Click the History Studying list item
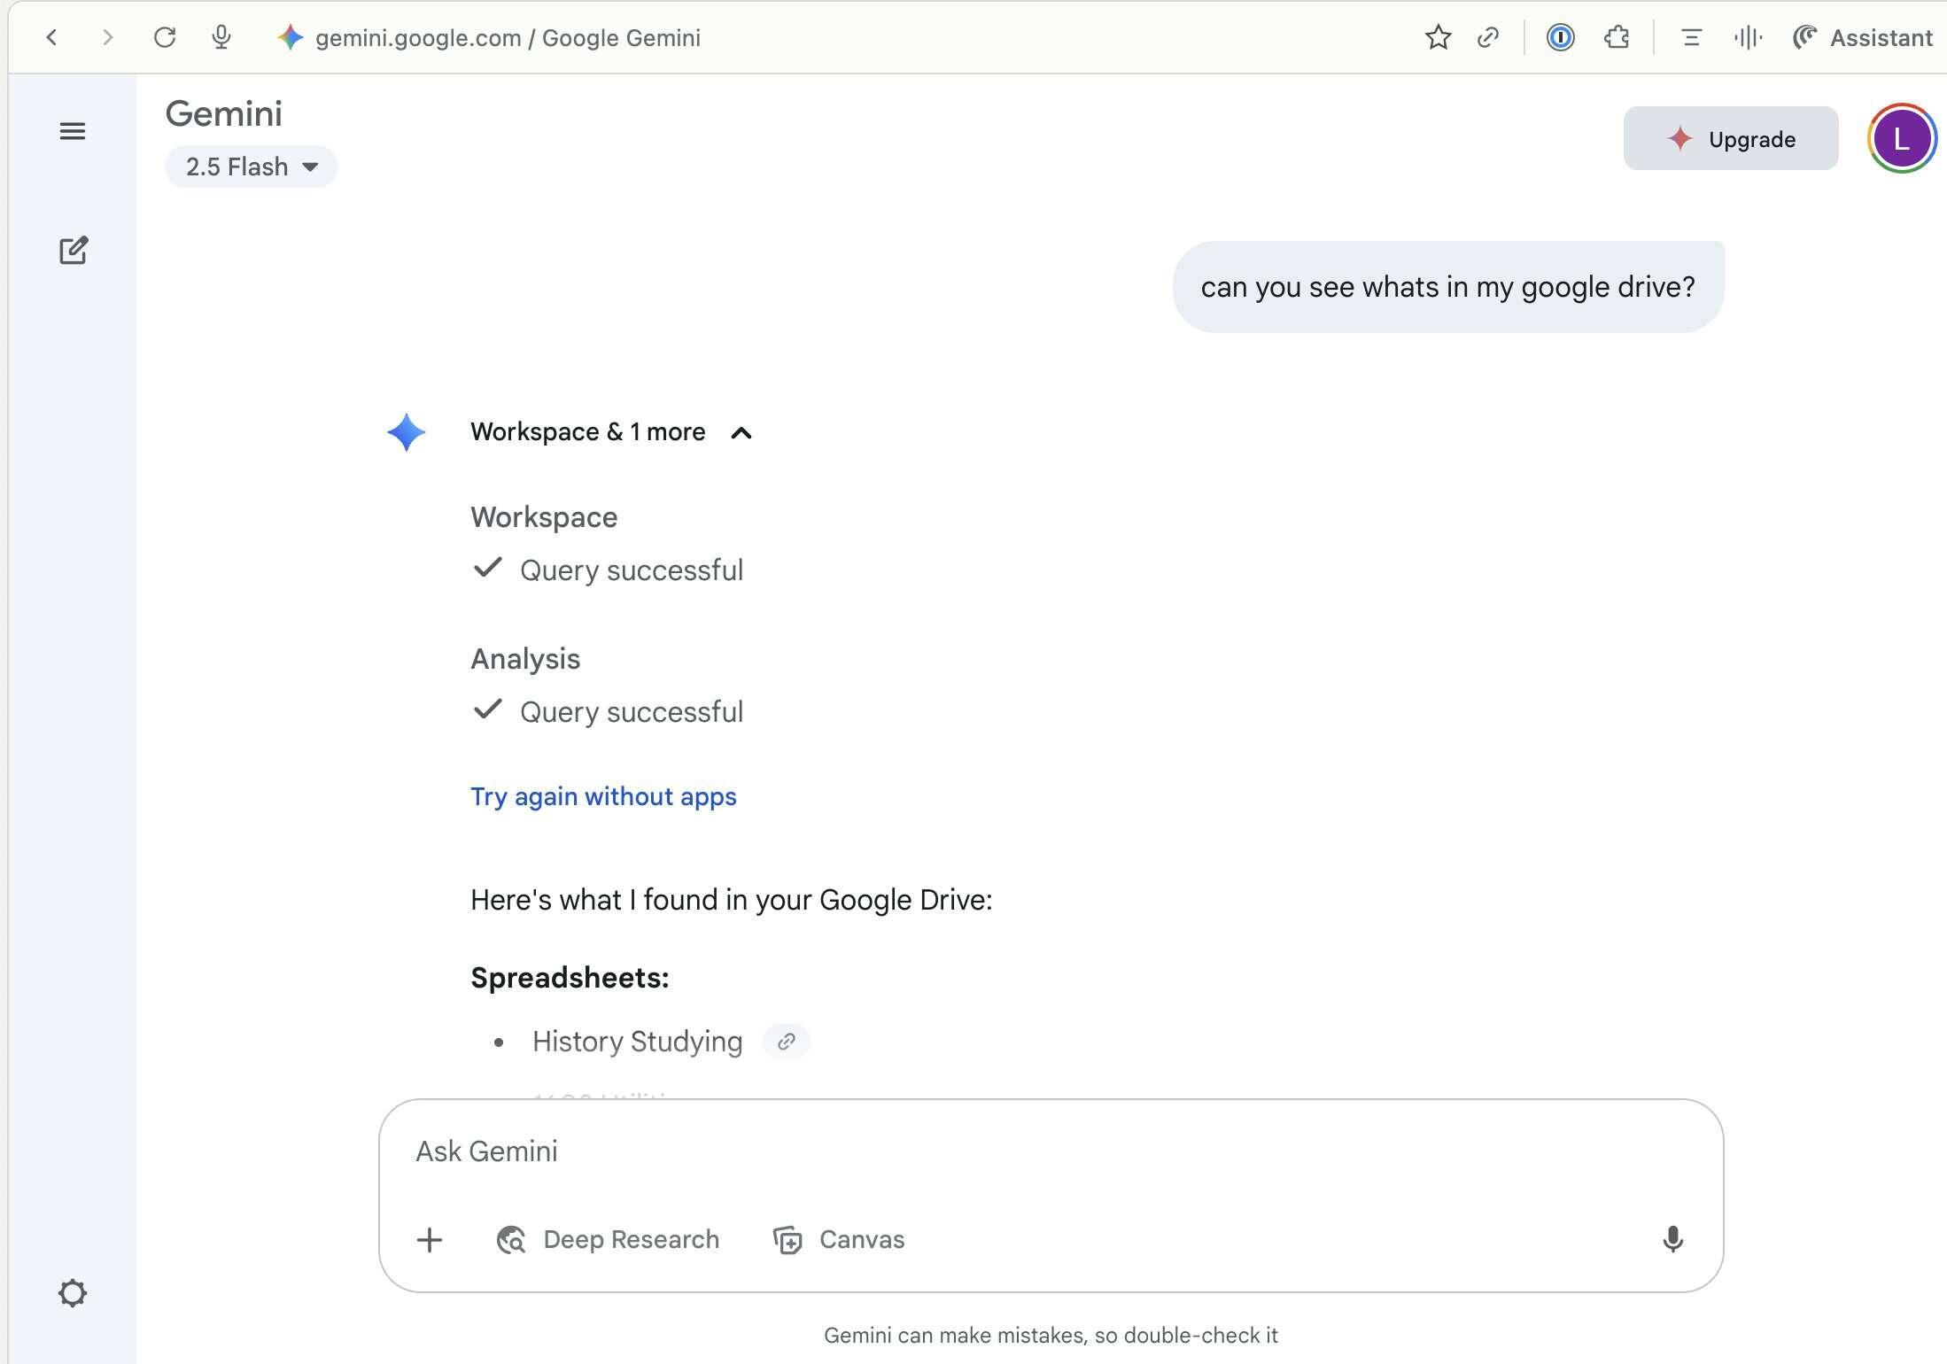This screenshot has height=1364, width=1947. tap(637, 1042)
